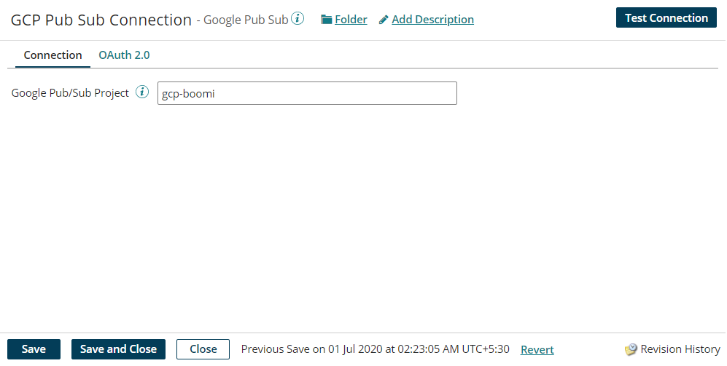This screenshot has width=727, height=366.
Task: Open the Revision History text link
Action: 680,349
